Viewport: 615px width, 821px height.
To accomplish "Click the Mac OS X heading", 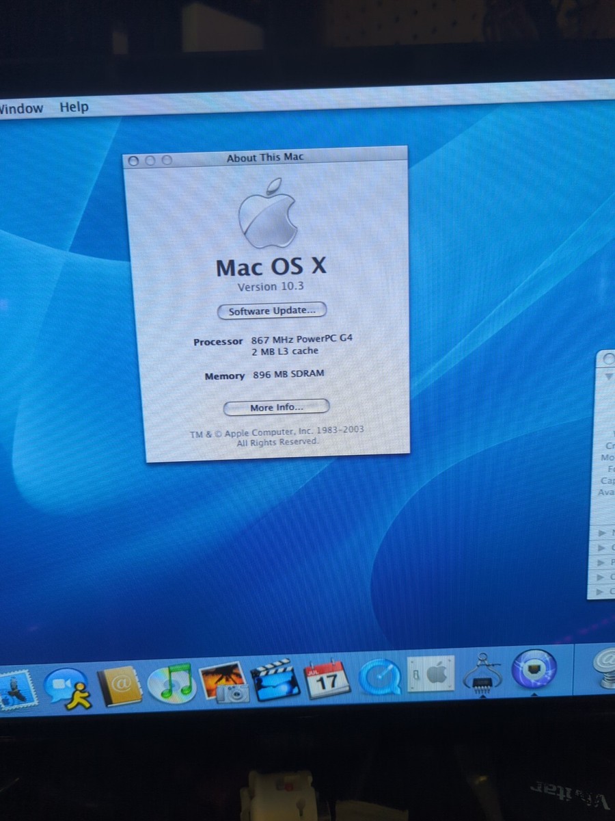I will point(271,267).
